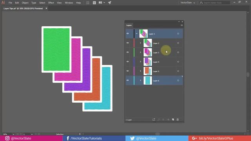Viewport: 251px width, 141px height.
Task: Close the Layer Tips.ai document tab
Action: (x=46, y=8)
